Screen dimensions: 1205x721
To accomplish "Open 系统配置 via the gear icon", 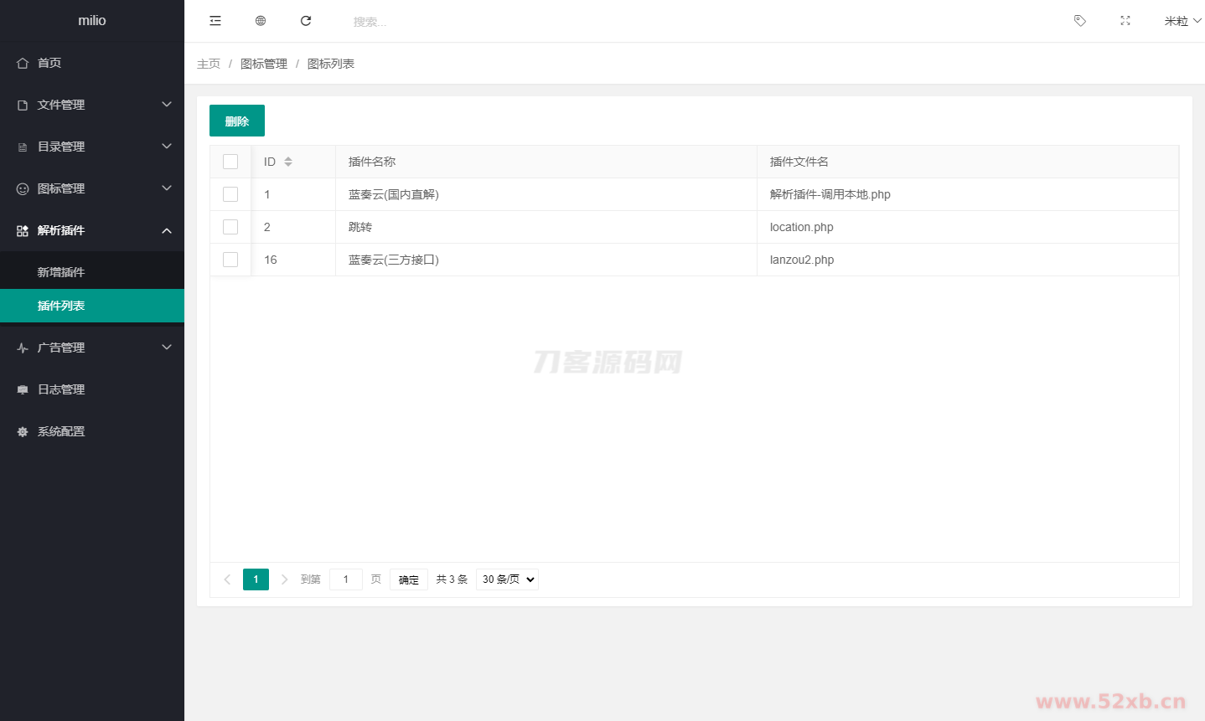I will click(22, 430).
